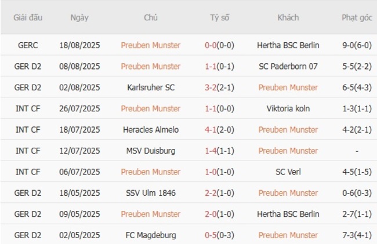Click the Karlsruher SC team link
Screen dimensions: 377x244
click(151, 88)
